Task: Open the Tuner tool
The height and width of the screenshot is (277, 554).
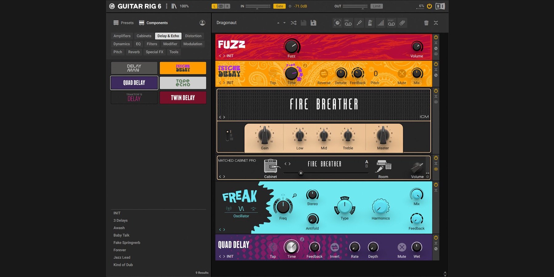Action: point(359,23)
